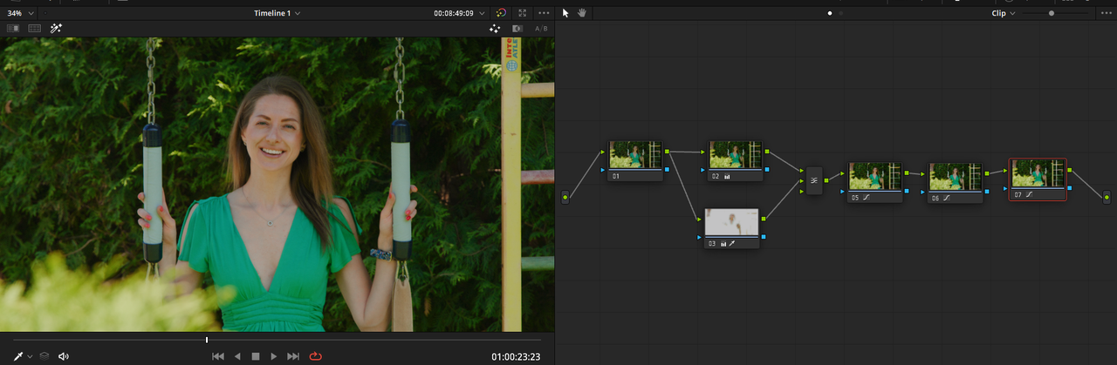Click the curves icon on node 06
The width and height of the screenshot is (1117, 365).
point(947,198)
